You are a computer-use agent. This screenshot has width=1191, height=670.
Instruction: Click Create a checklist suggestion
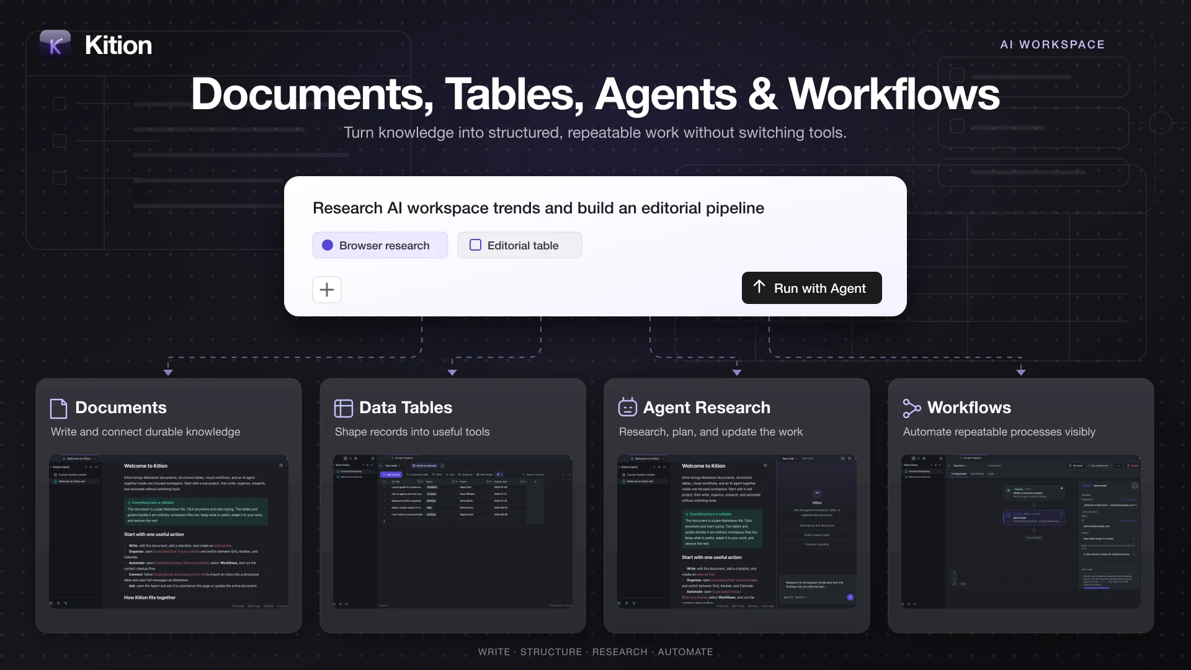point(817,544)
